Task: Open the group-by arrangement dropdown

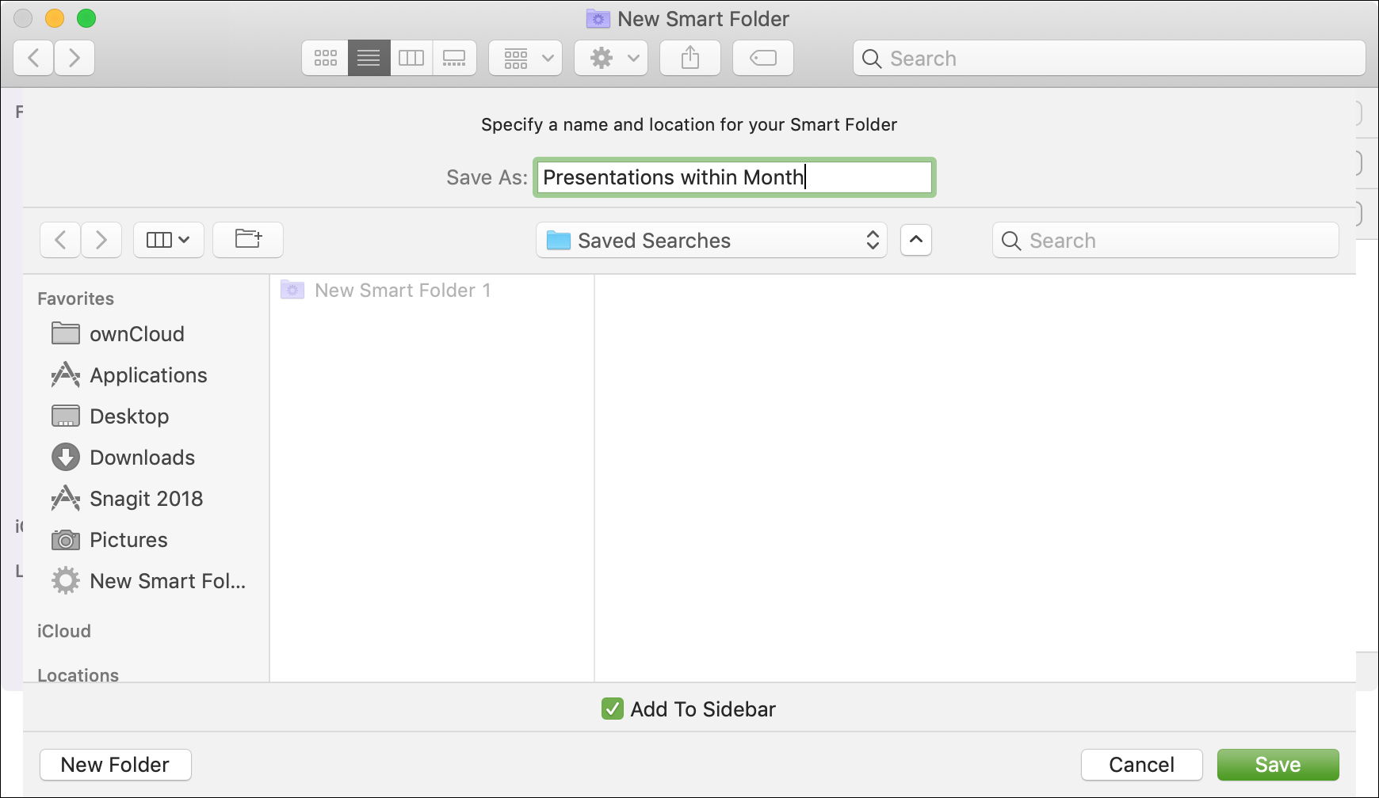Action: [x=525, y=58]
